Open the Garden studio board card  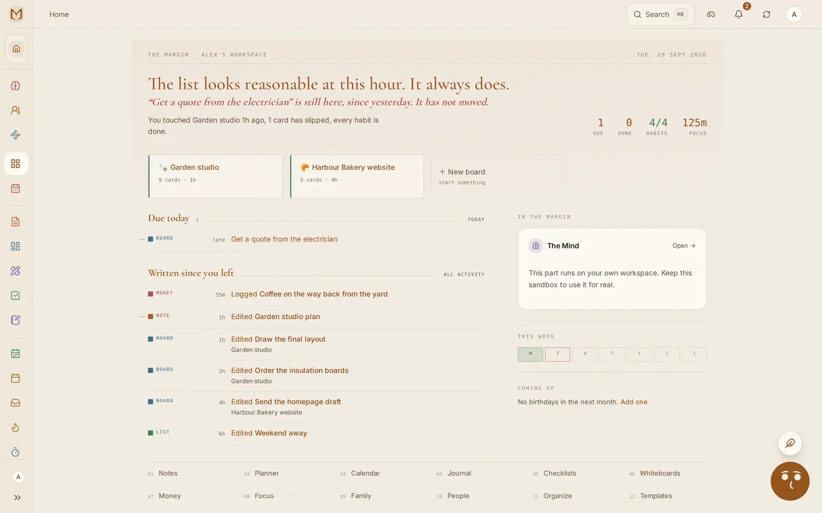coord(215,176)
